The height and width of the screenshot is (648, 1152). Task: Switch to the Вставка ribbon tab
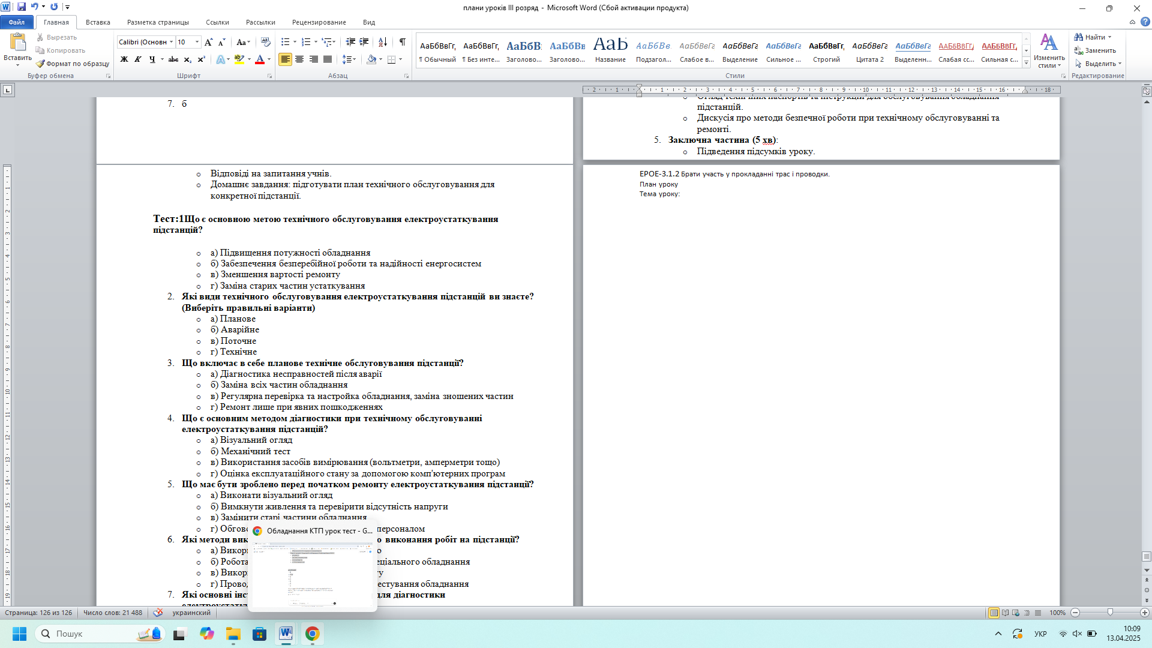[x=98, y=22]
